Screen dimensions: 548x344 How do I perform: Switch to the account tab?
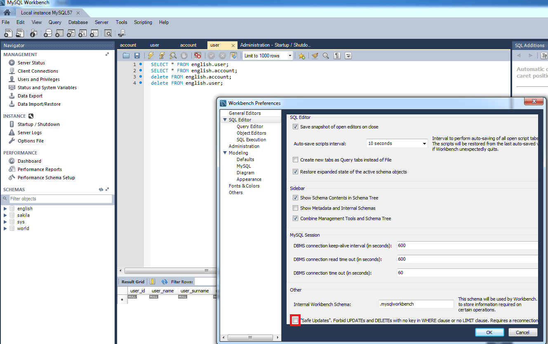click(x=128, y=45)
